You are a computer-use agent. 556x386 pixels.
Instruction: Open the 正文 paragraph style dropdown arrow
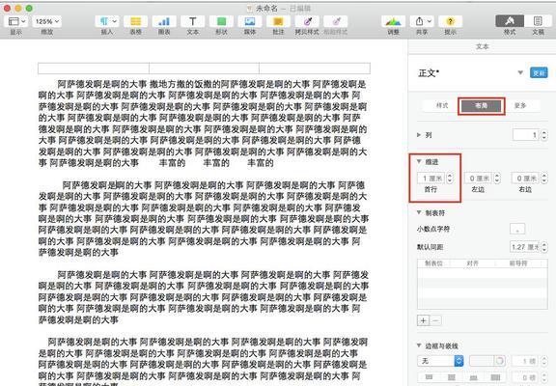tap(520, 72)
